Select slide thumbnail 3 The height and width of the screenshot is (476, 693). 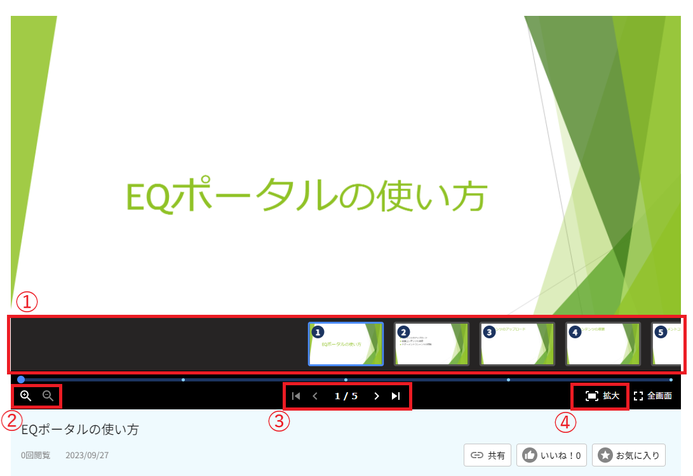pos(517,344)
